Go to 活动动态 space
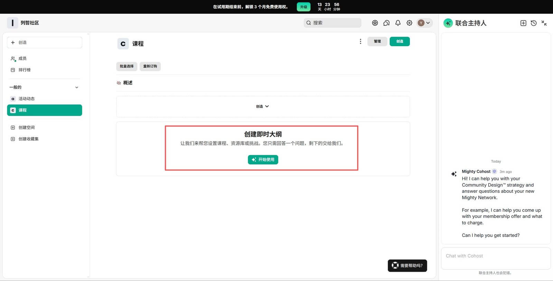The width and height of the screenshot is (553, 281). (45, 99)
